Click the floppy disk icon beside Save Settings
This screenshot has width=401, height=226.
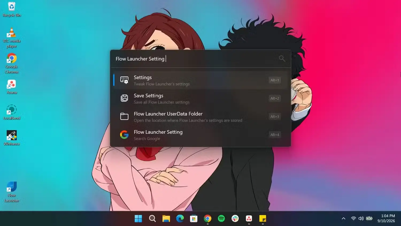(x=124, y=98)
